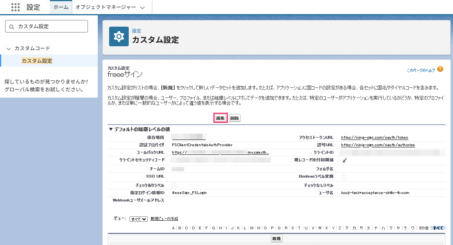Click the Webhookユーザメールアドレス field label
The width and height of the screenshot is (453, 245).
point(139,200)
